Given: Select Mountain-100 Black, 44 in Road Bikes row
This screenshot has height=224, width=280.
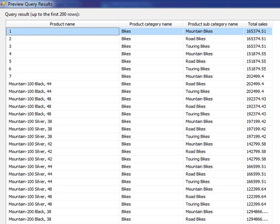Looking at the screenshot, I should 62,84.
